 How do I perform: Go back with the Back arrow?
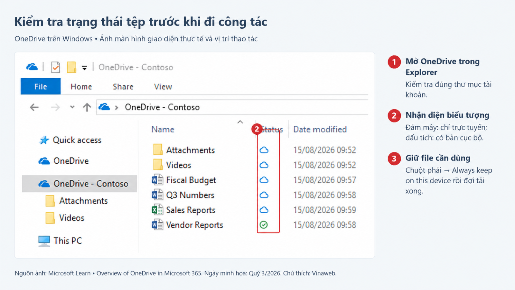(x=34, y=107)
